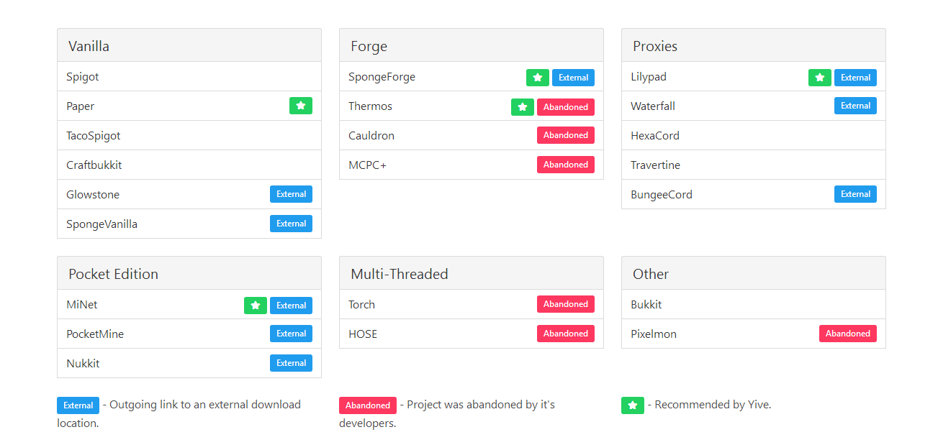
Task: Click the Abandoned badge beside Cauldron
Action: pyautogui.click(x=565, y=135)
